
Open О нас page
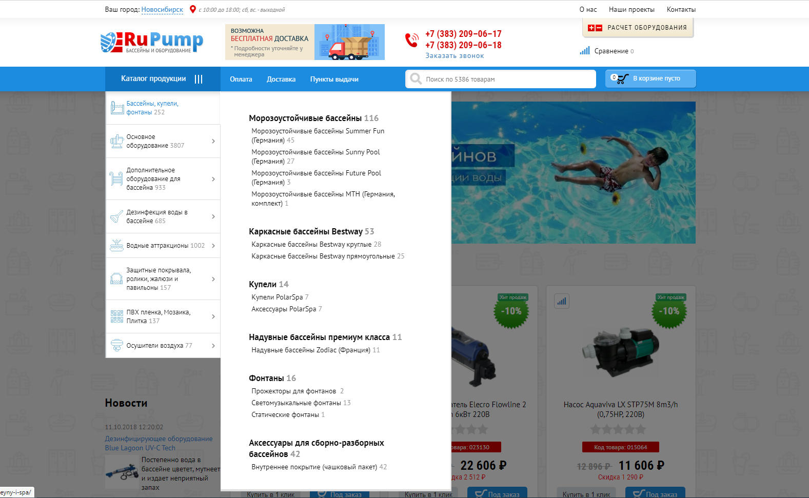588,9
